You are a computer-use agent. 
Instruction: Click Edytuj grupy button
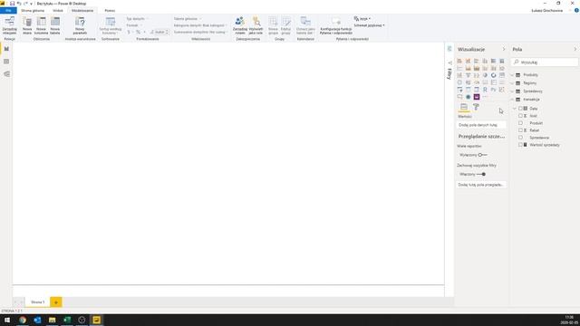pos(285,25)
